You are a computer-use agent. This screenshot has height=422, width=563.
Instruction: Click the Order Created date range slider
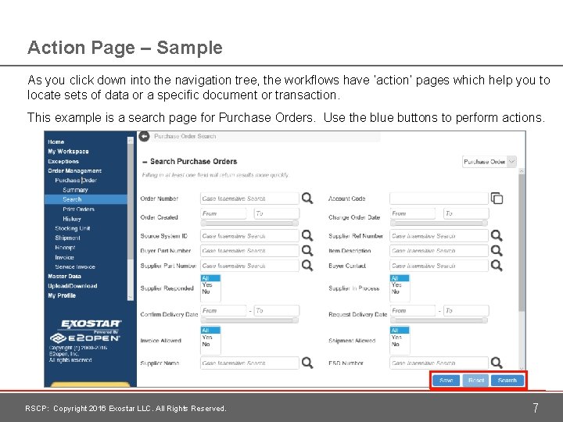249,224
